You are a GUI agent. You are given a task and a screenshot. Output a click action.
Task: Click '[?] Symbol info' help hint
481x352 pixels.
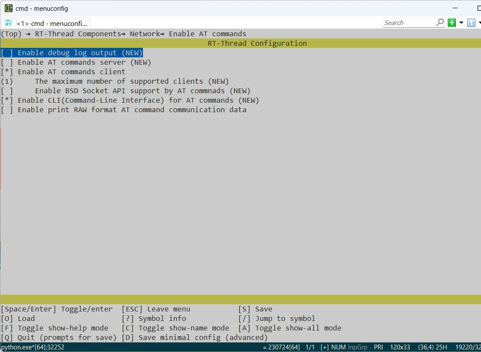click(154, 319)
